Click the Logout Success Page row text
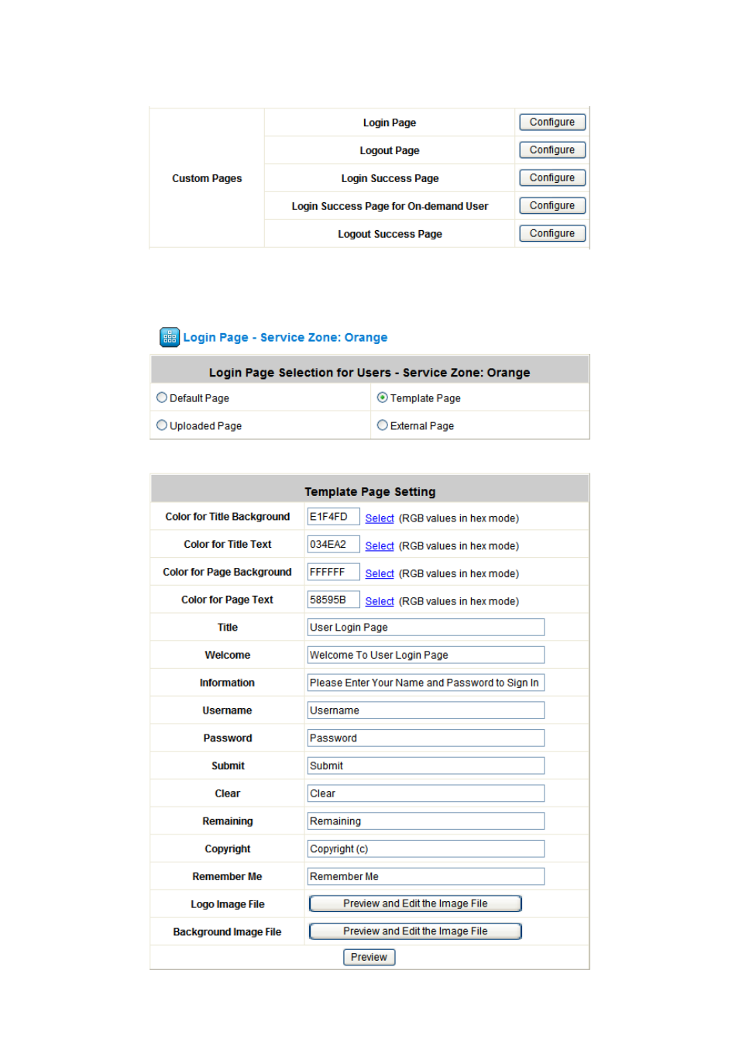Screen dimensions: 739x1046 coord(390,234)
